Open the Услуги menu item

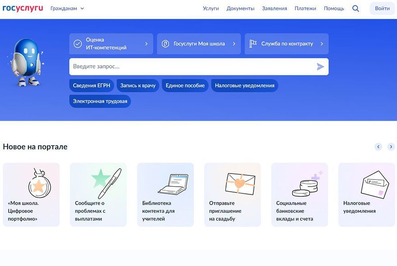[x=211, y=8]
